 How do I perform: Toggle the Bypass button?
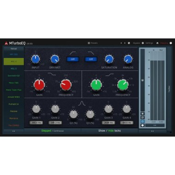pos(136,43)
